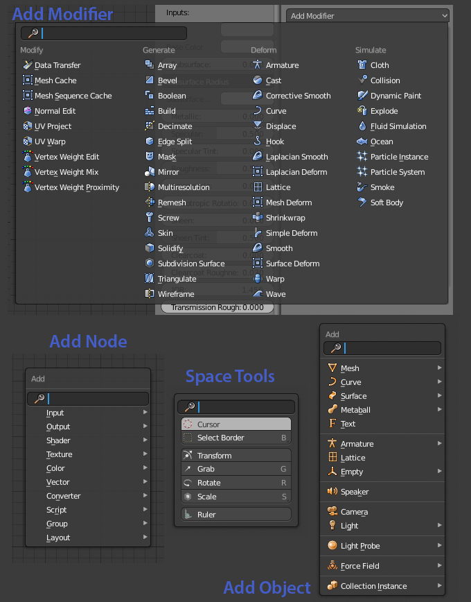Adjust the Transmission Rough slider
471x602 pixels.
(217, 307)
